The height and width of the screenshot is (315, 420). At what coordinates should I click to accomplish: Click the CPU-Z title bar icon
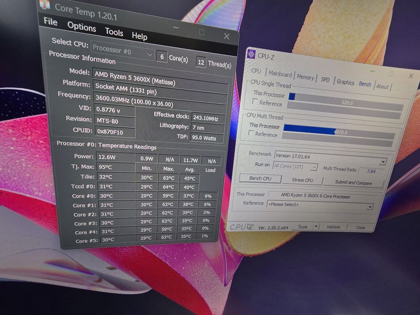coord(251,54)
